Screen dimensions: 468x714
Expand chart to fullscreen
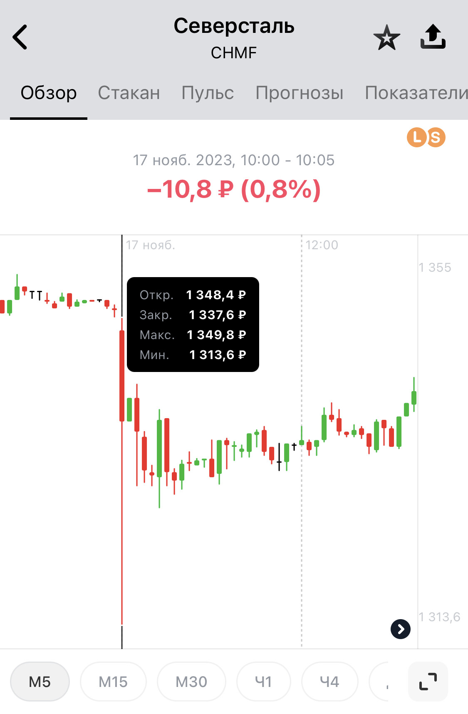coord(428,681)
